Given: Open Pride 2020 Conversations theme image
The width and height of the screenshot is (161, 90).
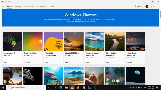Looking at the screenshot, I should (x=53, y=42).
